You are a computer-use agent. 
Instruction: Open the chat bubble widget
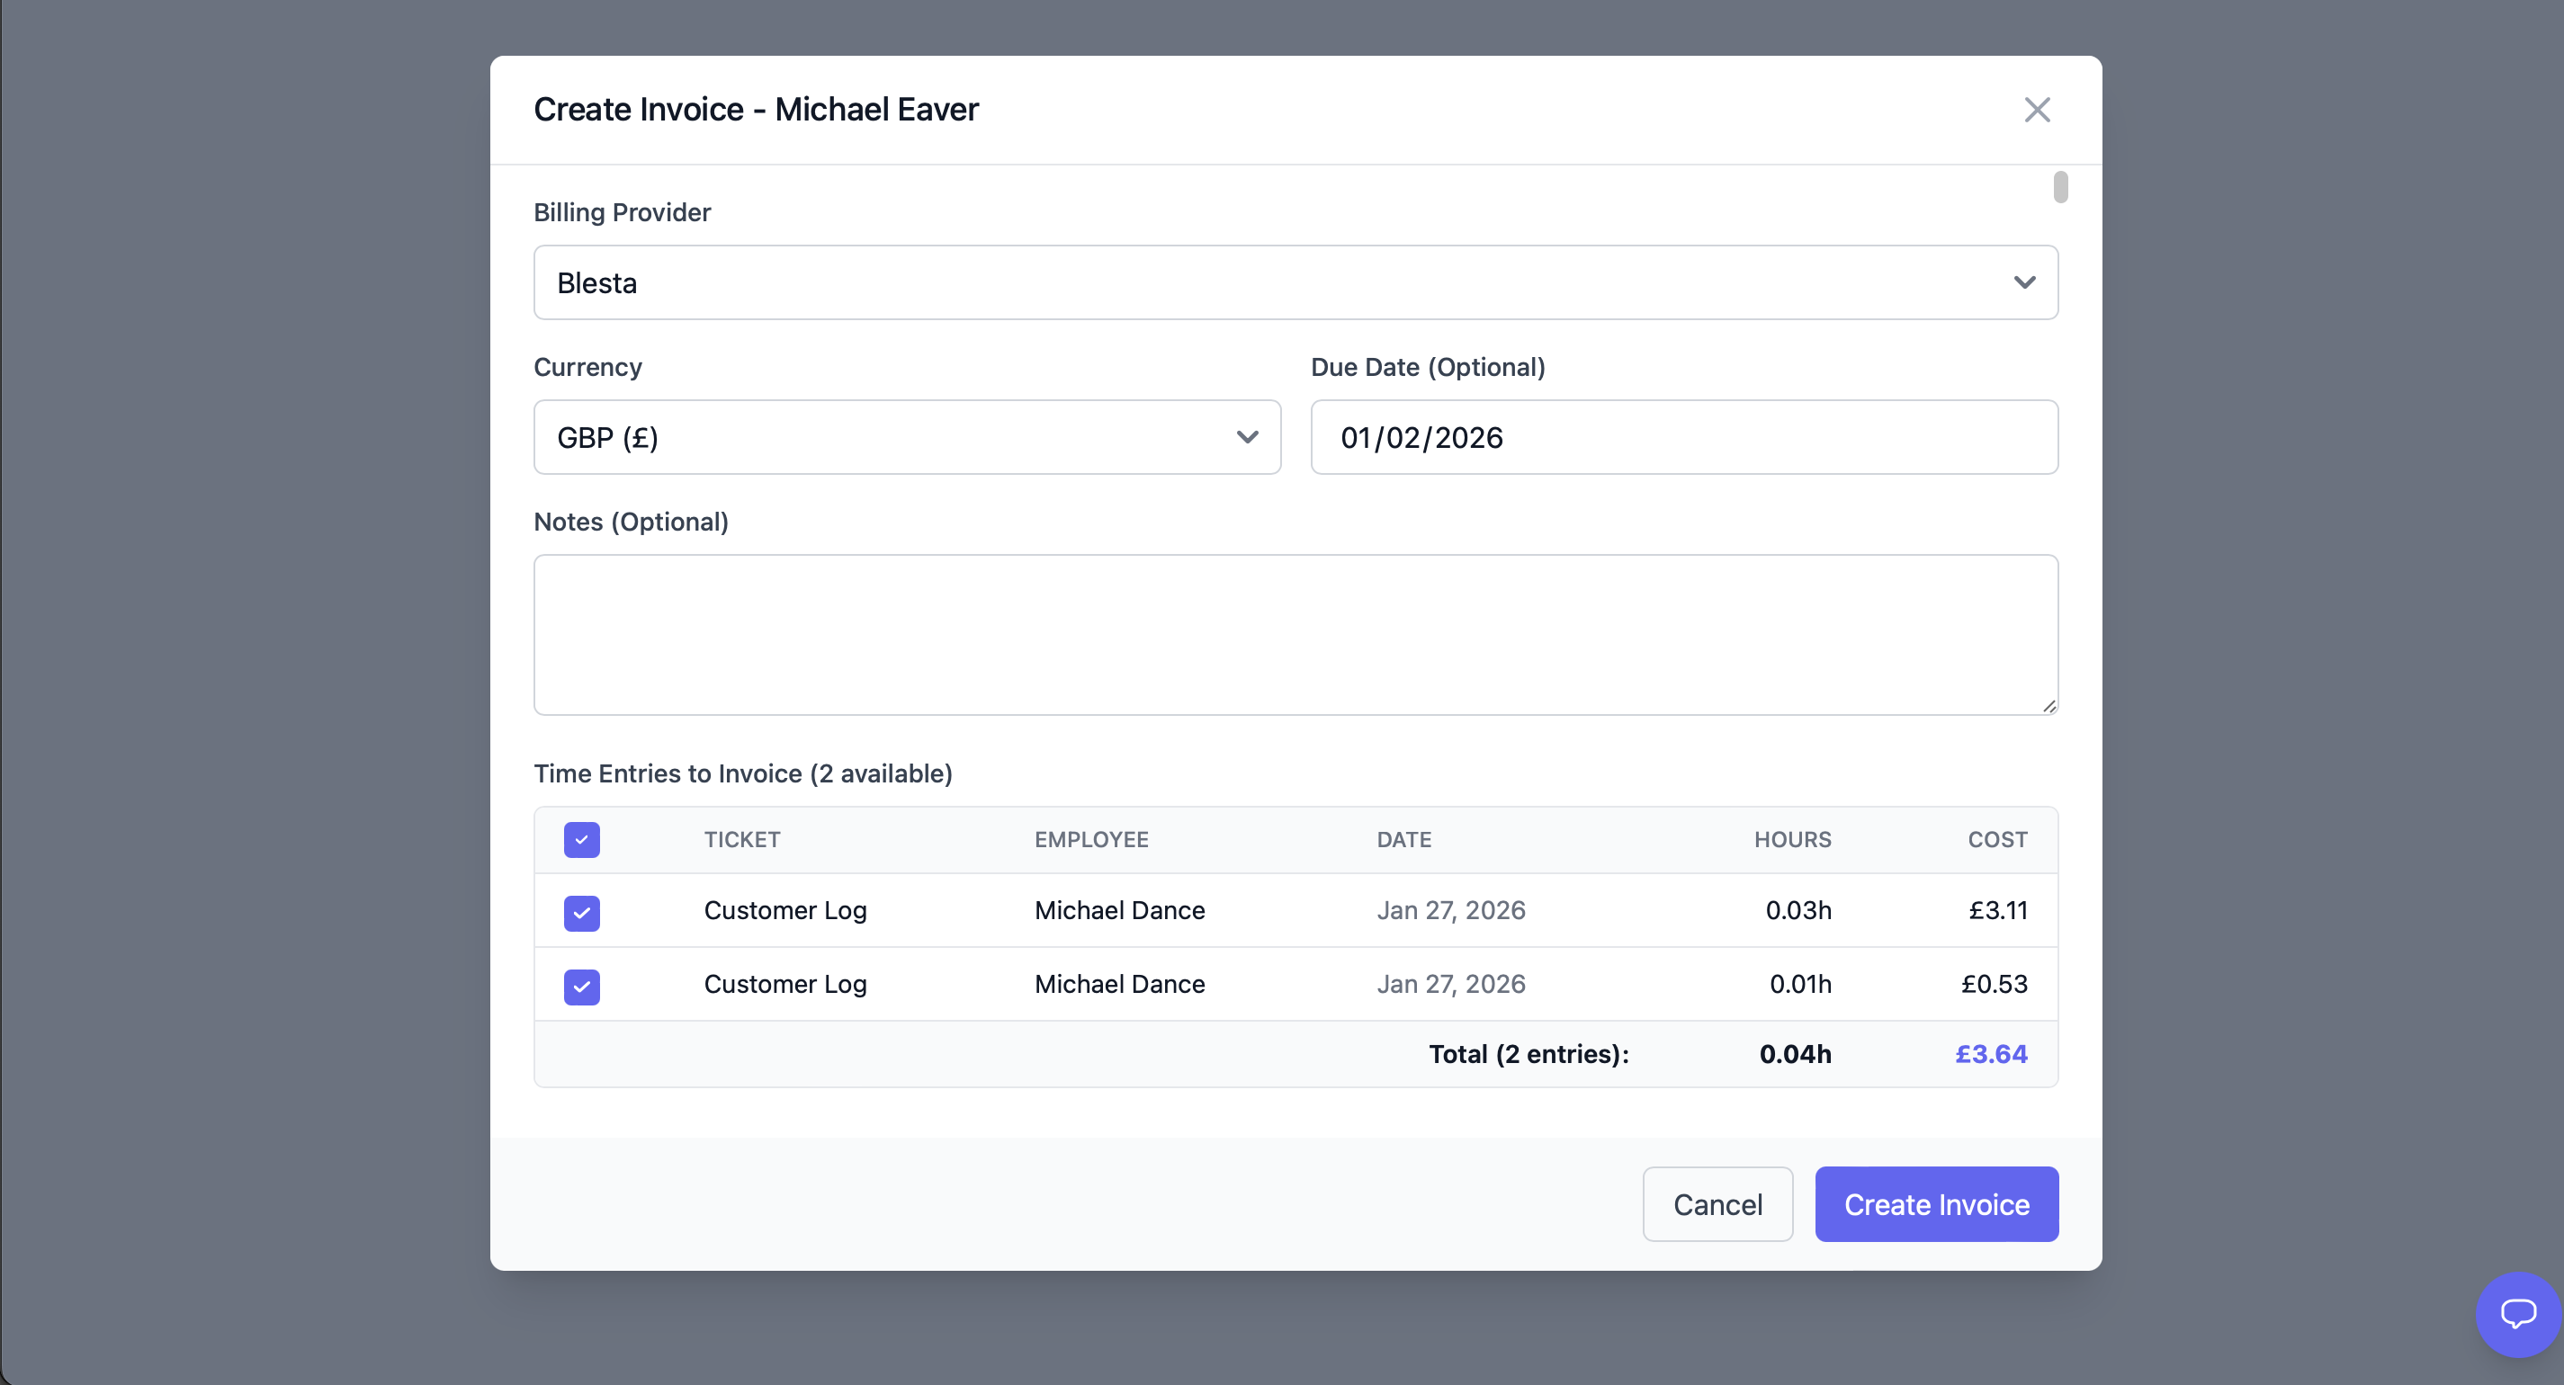click(x=2517, y=1313)
